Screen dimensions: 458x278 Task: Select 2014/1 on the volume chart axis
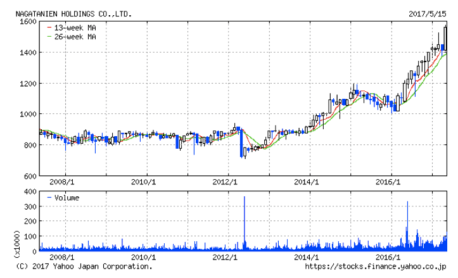click(x=307, y=258)
